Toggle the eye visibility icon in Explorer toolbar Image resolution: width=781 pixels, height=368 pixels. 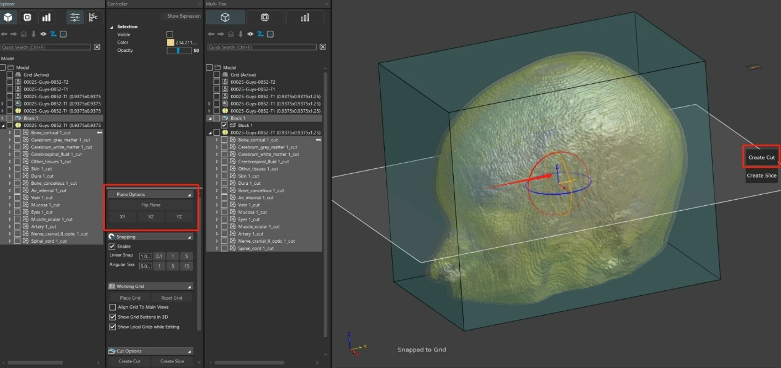pyautogui.click(x=44, y=35)
